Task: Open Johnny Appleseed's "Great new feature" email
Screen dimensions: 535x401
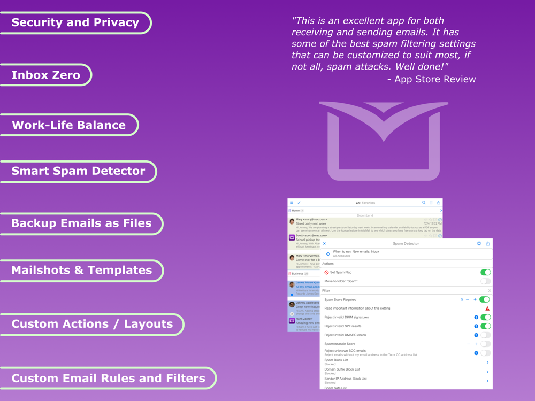Action: pos(304,308)
